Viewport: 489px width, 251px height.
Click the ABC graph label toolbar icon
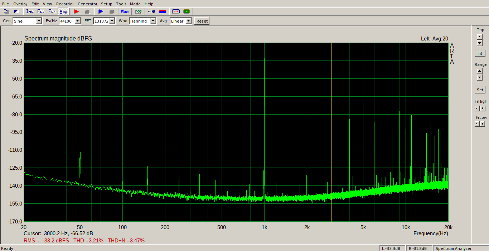click(x=125, y=11)
